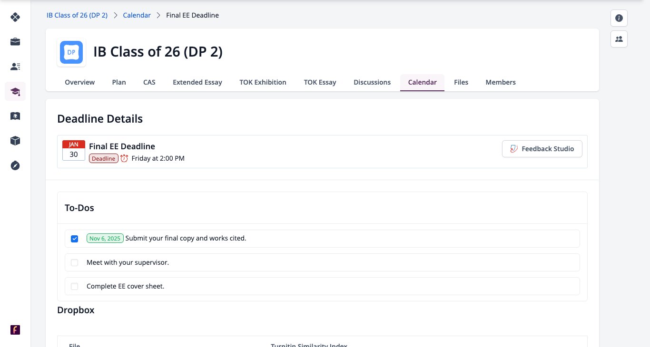Click the Calendar breadcrumb link

[137, 15]
